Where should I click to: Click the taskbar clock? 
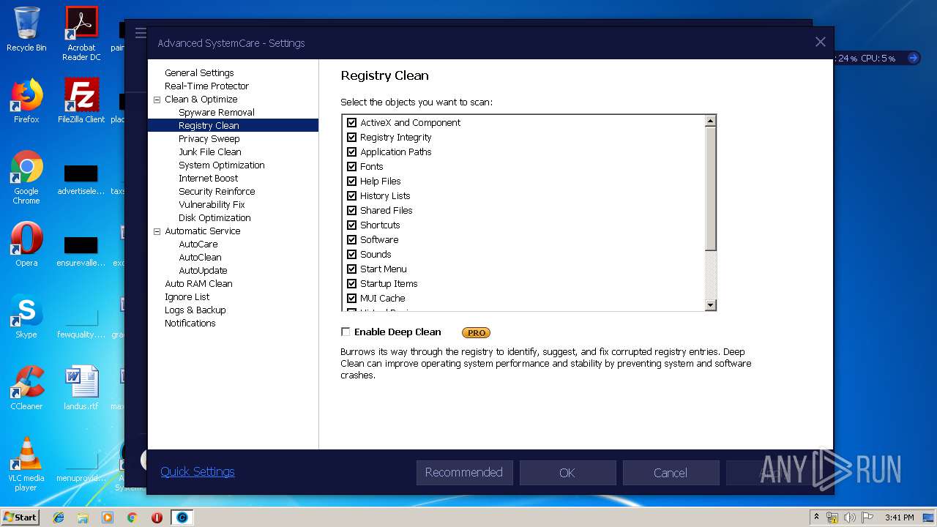coord(899,517)
